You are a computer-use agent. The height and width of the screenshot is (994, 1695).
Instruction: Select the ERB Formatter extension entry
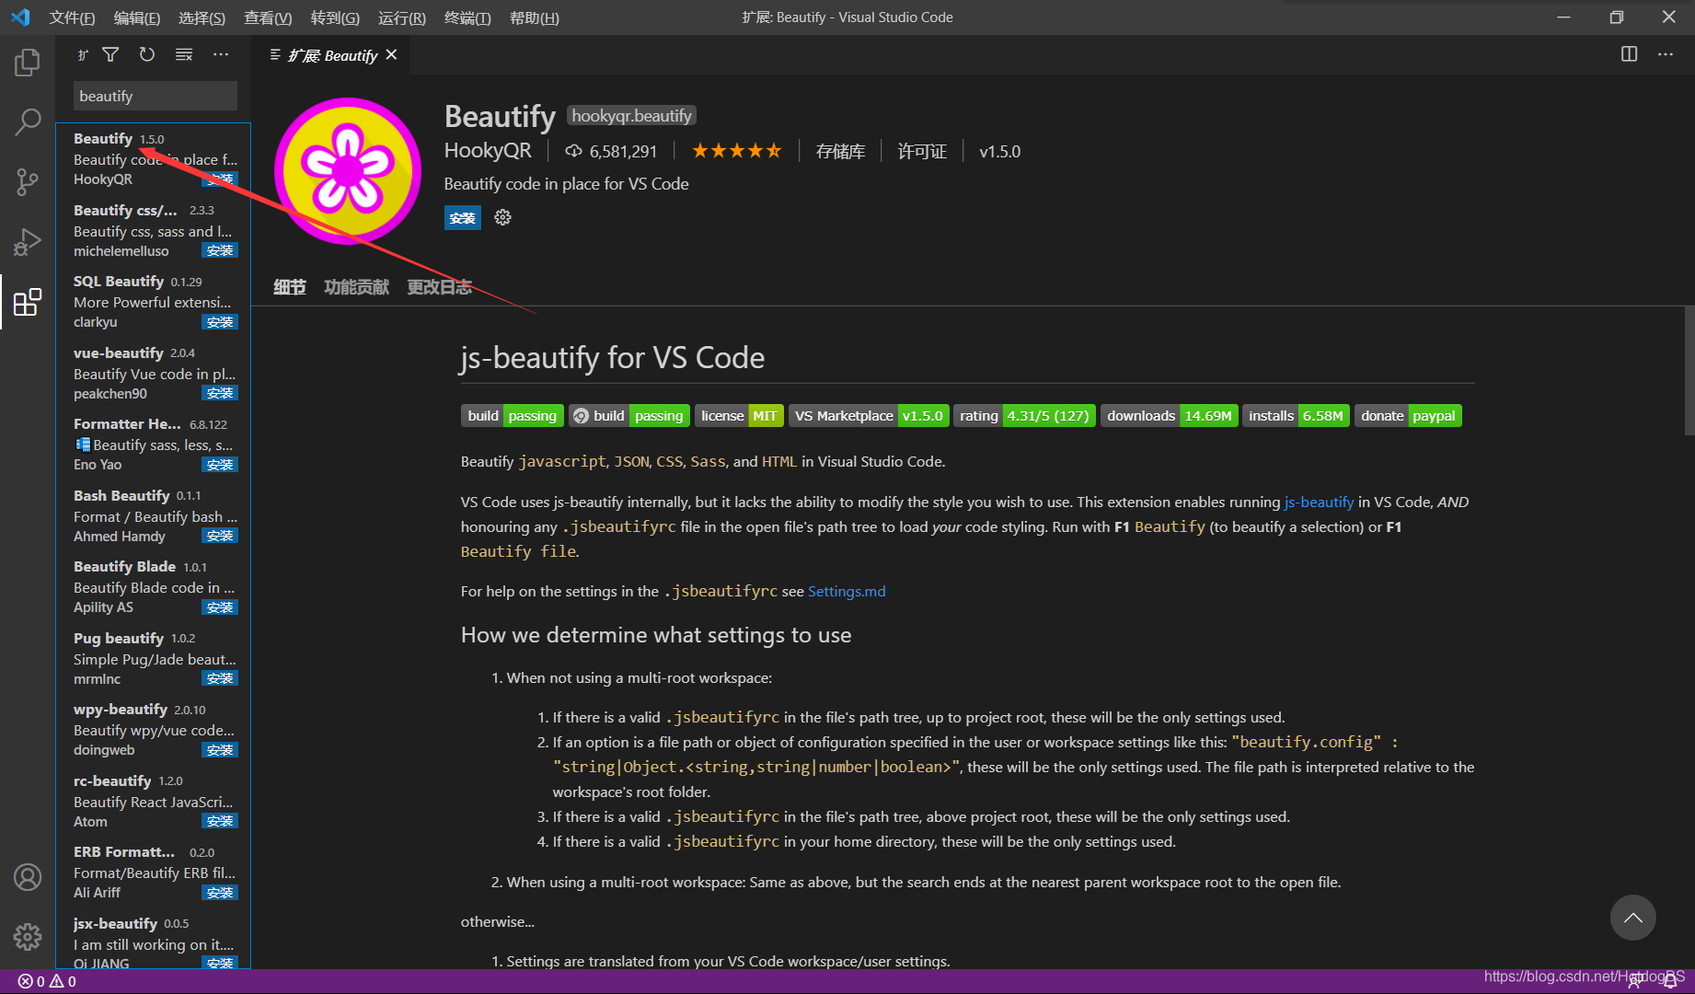pos(154,872)
